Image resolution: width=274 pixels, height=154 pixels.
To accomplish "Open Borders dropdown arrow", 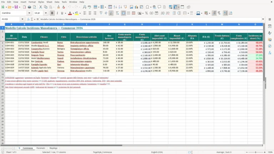I will pos(188,13).
